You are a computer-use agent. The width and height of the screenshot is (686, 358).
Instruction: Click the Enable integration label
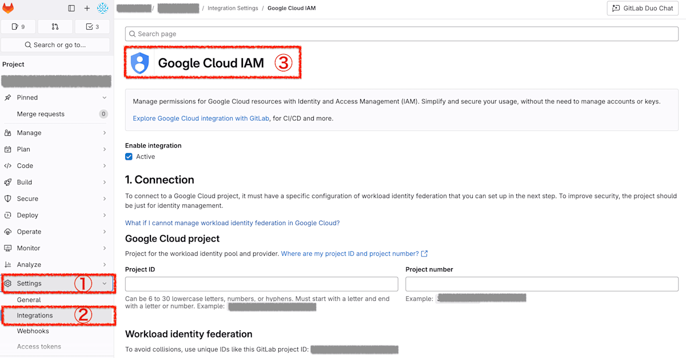tap(153, 146)
